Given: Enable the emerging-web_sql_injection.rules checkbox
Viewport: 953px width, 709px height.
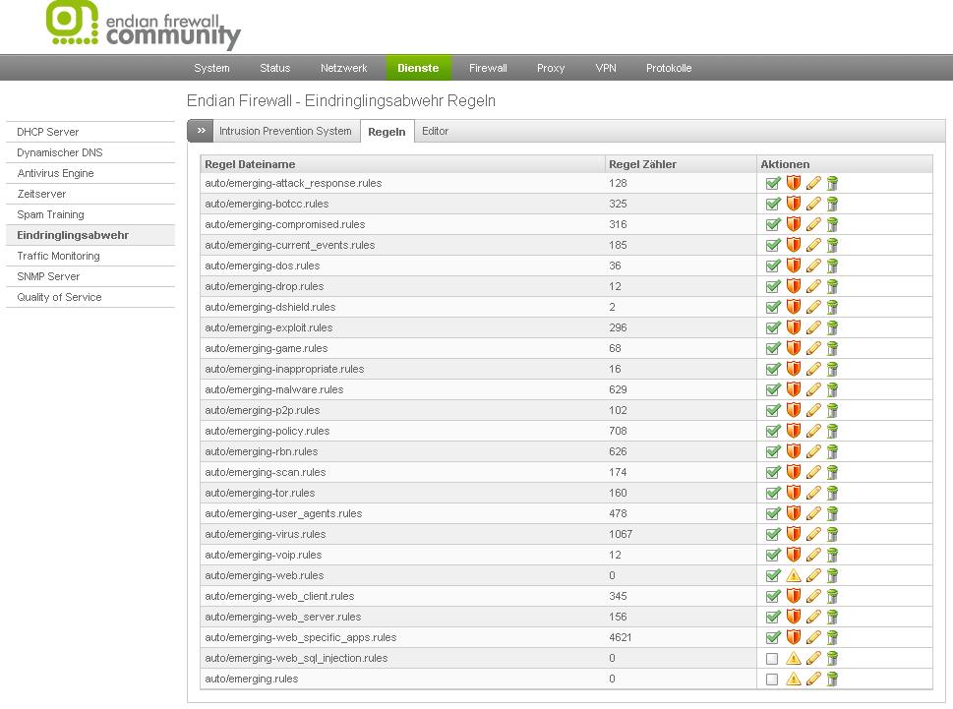Looking at the screenshot, I should point(772,658).
